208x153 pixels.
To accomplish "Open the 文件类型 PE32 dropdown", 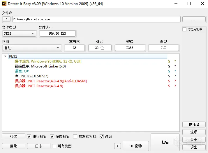I will pos(19,33).
